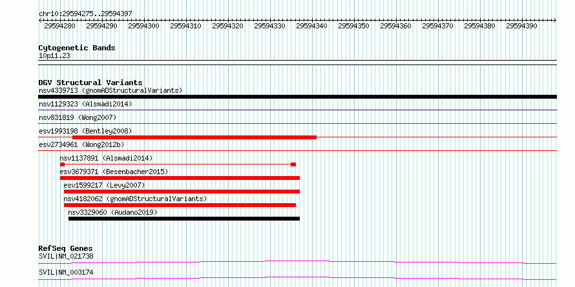The height and width of the screenshot is (287, 575).
Task: Click ruler coordinate 29594280
Action: pos(59,26)
